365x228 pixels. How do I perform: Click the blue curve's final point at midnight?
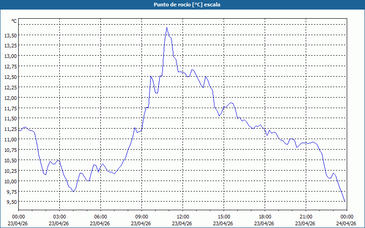[x=345, y=201]
